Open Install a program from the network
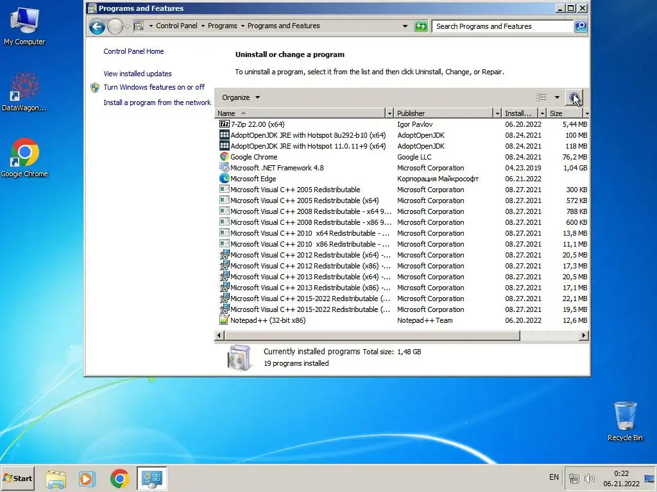This screenshot has height=492, width=657. point(157,102)
